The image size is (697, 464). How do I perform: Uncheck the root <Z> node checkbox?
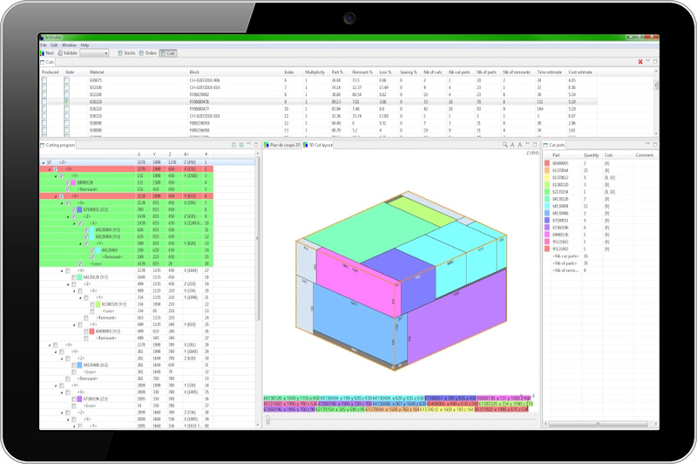point(51,163)
